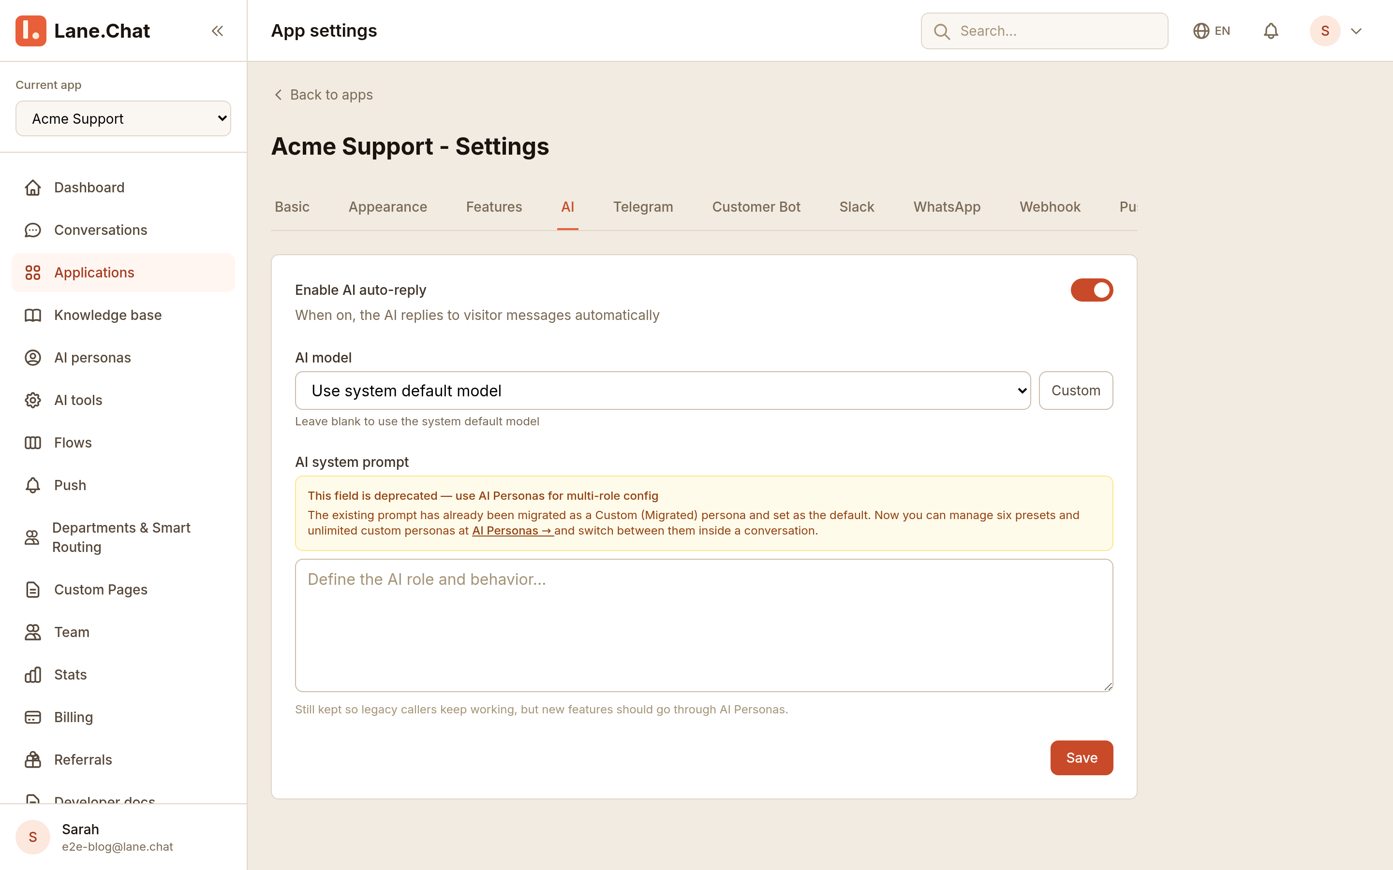Click the Custom model button

[1076, 391]
